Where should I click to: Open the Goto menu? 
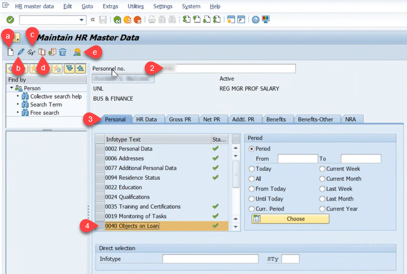point(87,6)
